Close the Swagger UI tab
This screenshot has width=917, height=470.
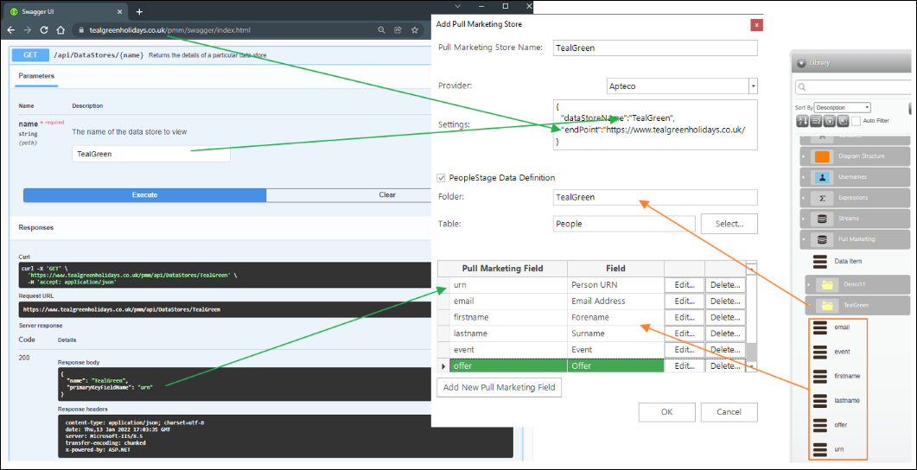click(120, 12)
